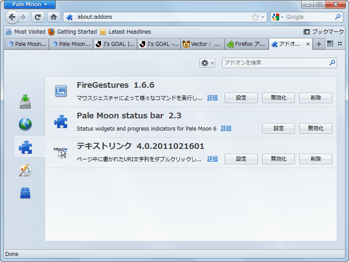This screenshot has width=349, height=262.
Task: Open the add-on tools gear dropdown
Action: coord(207,63)
